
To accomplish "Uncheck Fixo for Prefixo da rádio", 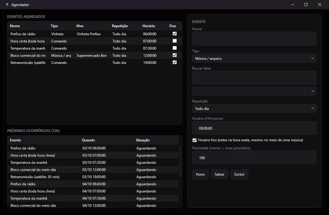I will point(175,34).
